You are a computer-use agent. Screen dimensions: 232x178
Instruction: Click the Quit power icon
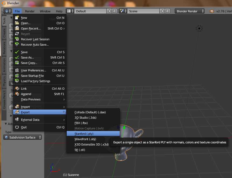(x=17, y=127)
